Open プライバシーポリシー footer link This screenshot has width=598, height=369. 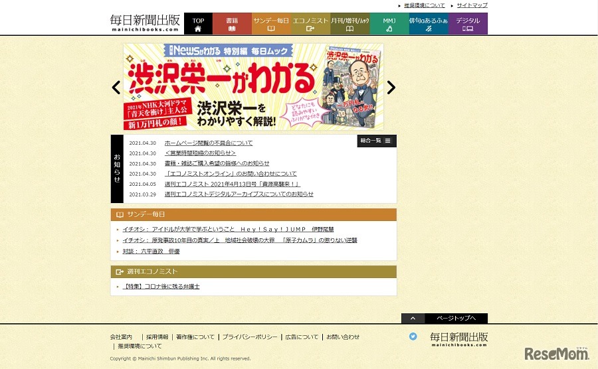(x=250, y=337)
